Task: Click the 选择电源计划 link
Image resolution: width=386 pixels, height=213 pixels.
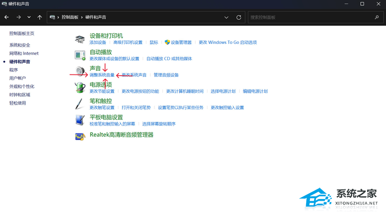Action: [223, 91]
